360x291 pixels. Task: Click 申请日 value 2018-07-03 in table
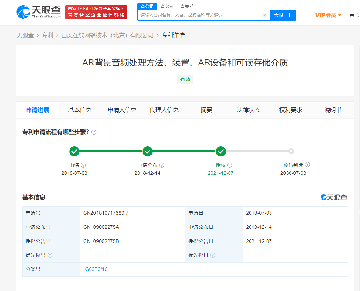259,213
